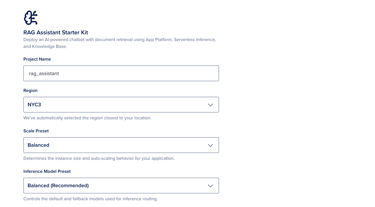Click the Project Name field label
The height and width of the screenshot is (207, 375).
tap(37, 59)
